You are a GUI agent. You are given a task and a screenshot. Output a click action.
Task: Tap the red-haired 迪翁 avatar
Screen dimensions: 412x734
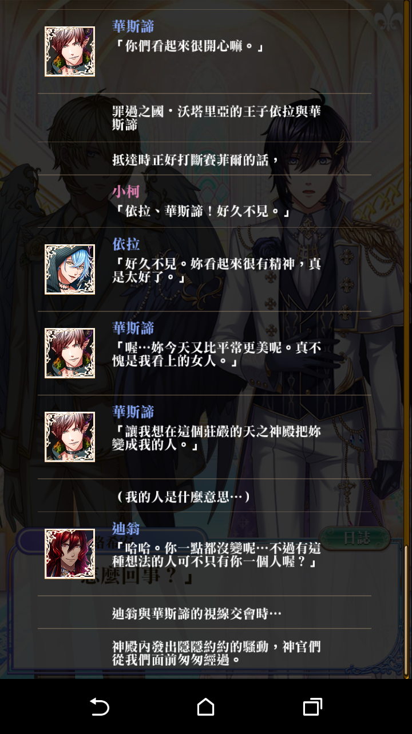pyautogui.click(x=70, y=553)
